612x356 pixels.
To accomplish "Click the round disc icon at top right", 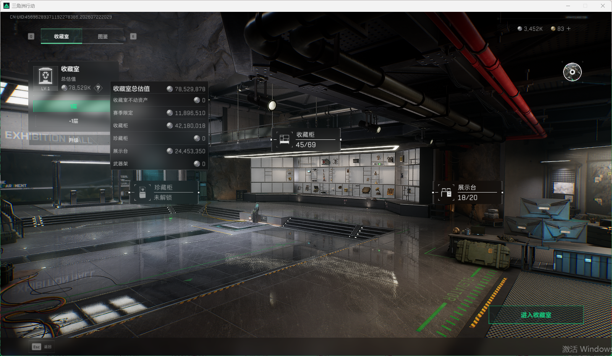I will point(572,72).
